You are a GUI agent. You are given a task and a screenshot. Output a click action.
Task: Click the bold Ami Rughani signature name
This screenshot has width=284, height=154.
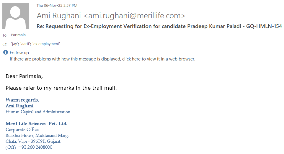pyautogui.click(x=19, y=106)
